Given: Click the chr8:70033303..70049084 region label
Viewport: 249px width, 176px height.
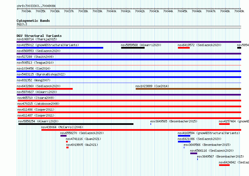Looking at the screenshot, I should (36, 6).
